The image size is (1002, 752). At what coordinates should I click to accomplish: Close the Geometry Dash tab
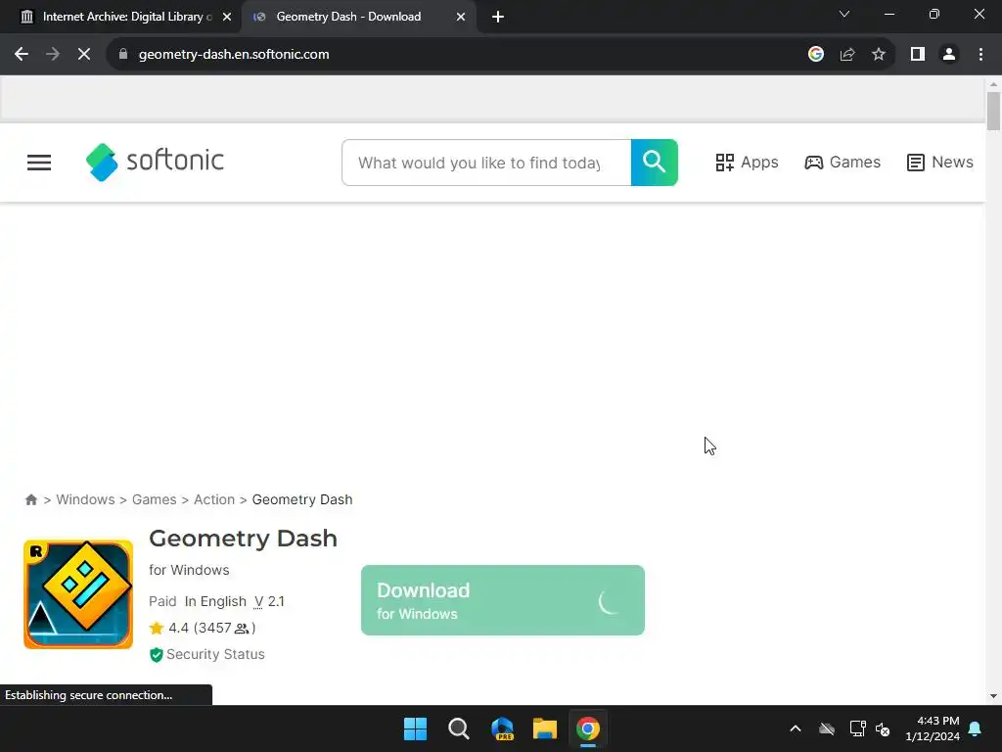(461, 17)
